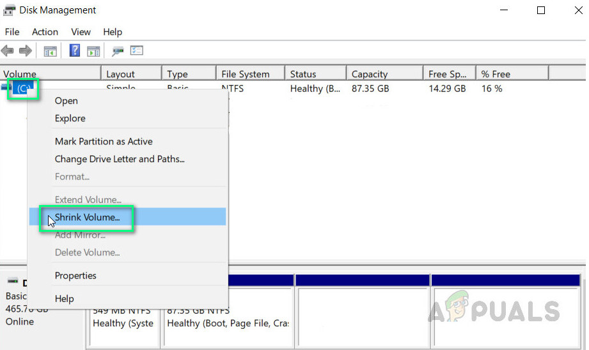The image size is (589, 350).
Task: Choose Help at bottom of context menu
Action: click(128, 299)
